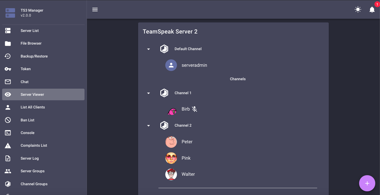The height and width of the screenshot is (195, 380).
Task: Open the hamburger navigation menu
Action: pos(95,9)
